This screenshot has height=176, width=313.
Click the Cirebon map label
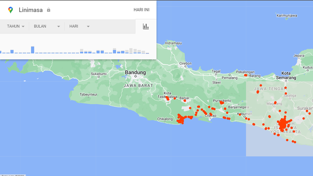pyautogui.click(x=185, y=63)
